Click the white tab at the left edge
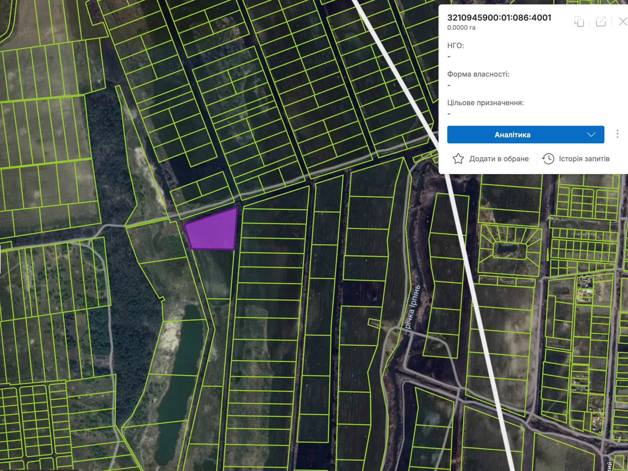 0,258
